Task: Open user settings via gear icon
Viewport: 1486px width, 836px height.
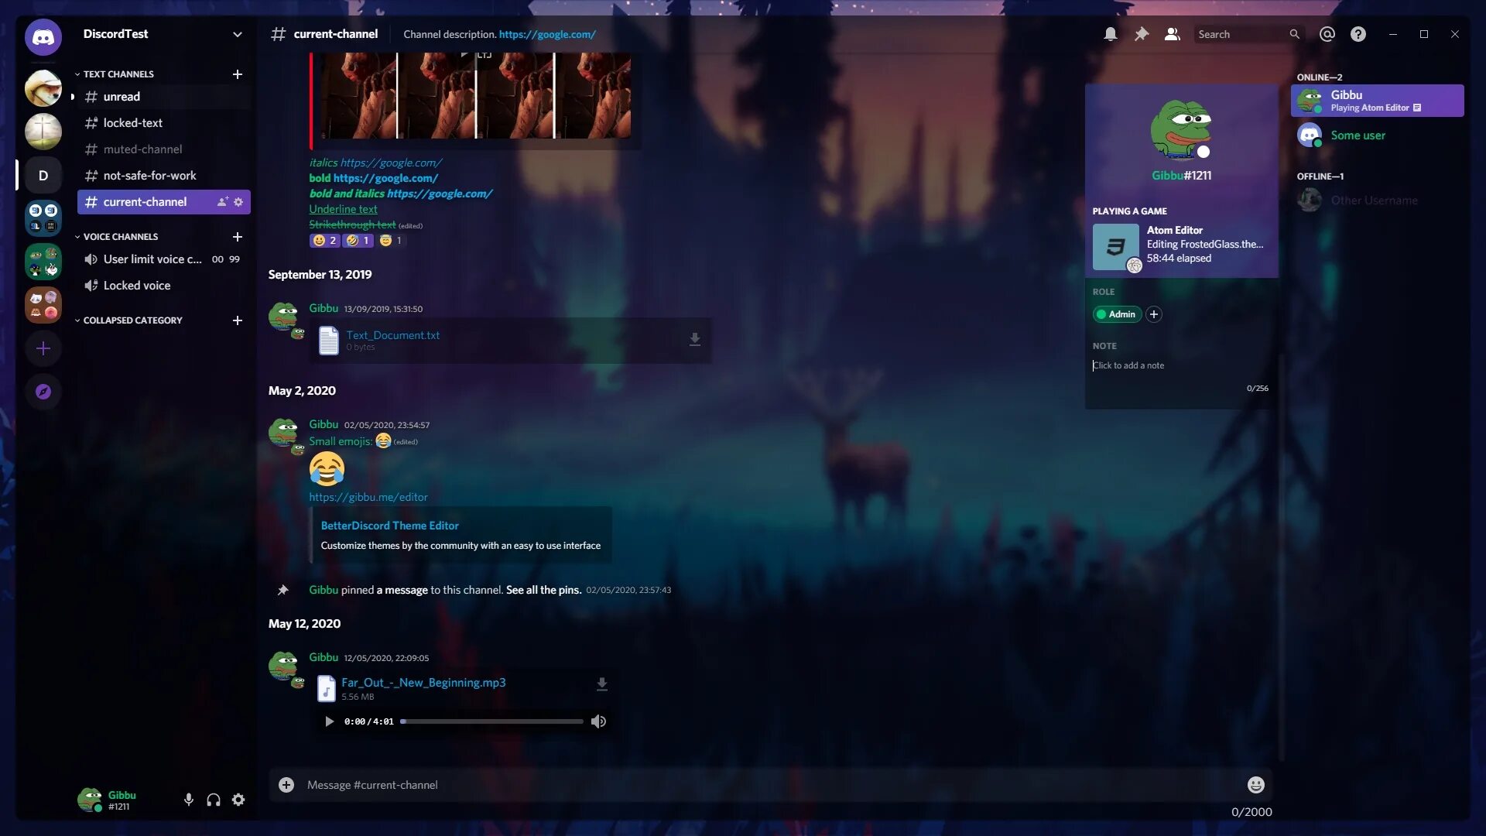Action: tap(238, 800)
